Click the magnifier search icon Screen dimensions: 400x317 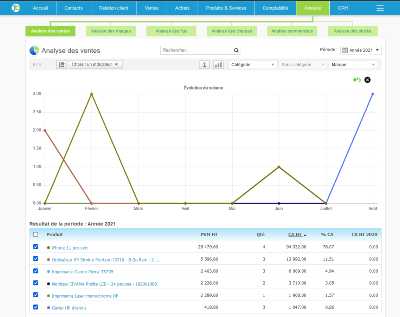click(236, 51)
